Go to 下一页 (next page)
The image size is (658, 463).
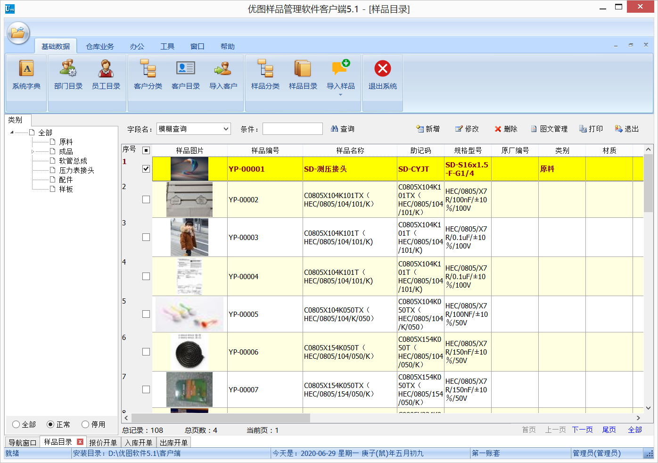[x=582, y=430]
